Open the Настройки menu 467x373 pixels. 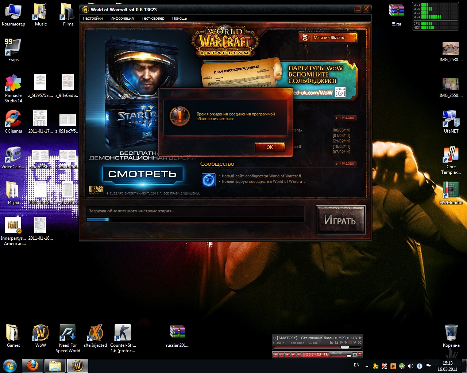(93, 18)
